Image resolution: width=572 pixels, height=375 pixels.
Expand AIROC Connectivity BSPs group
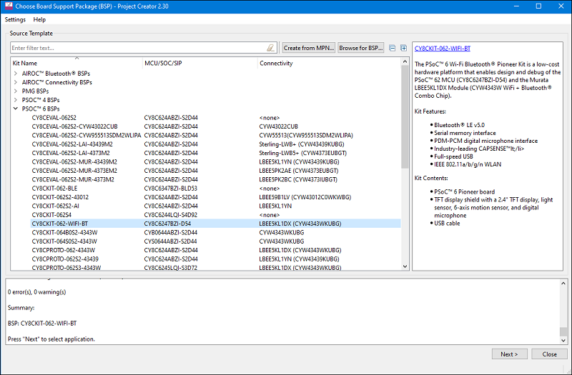click(16, 82)
